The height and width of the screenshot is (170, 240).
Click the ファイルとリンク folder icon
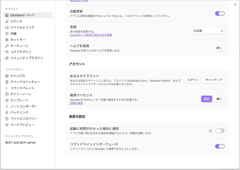tap(7, 27)
